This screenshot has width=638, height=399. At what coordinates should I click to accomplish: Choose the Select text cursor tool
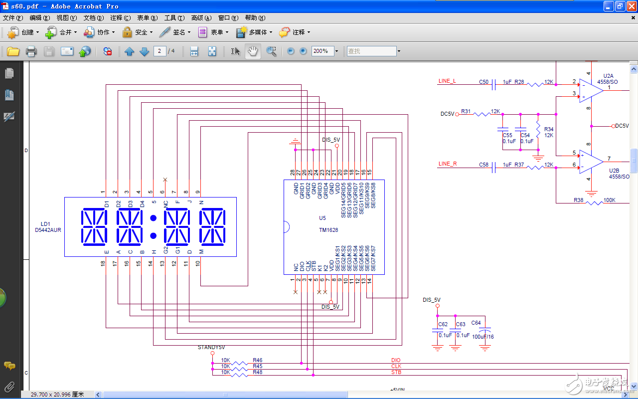tap(236, 51)
